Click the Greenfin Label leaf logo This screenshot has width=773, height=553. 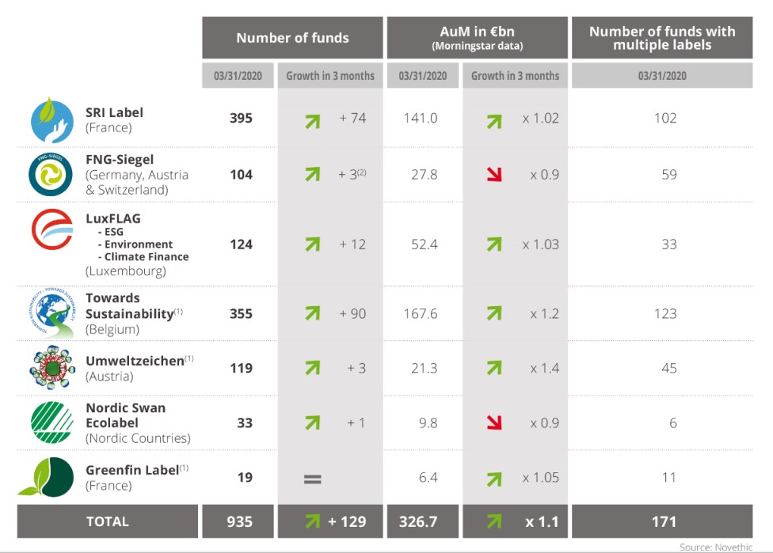click(48, 477)
